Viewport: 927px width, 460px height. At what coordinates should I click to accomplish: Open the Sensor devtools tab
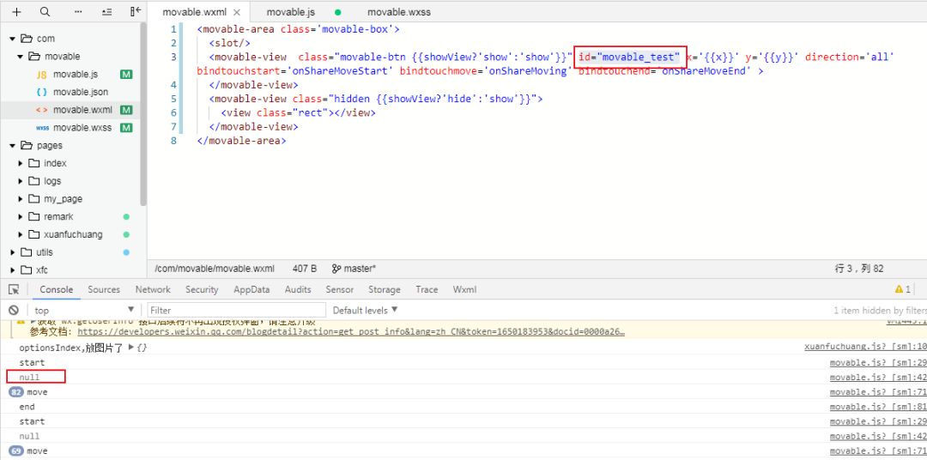(339, 289)
